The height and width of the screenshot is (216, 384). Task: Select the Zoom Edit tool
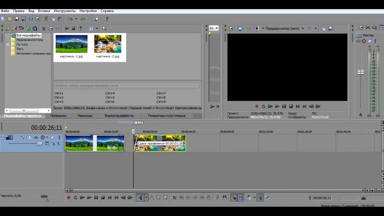click(166, 197)
